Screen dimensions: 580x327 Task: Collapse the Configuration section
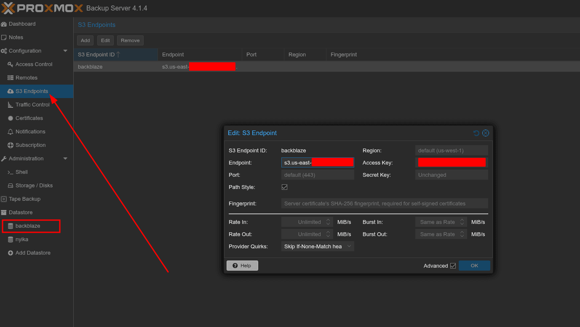coord(65,51)
